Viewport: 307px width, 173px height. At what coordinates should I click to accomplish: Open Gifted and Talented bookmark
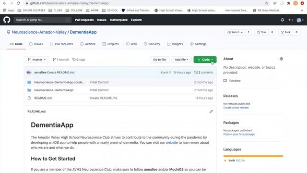click(136, 11)
